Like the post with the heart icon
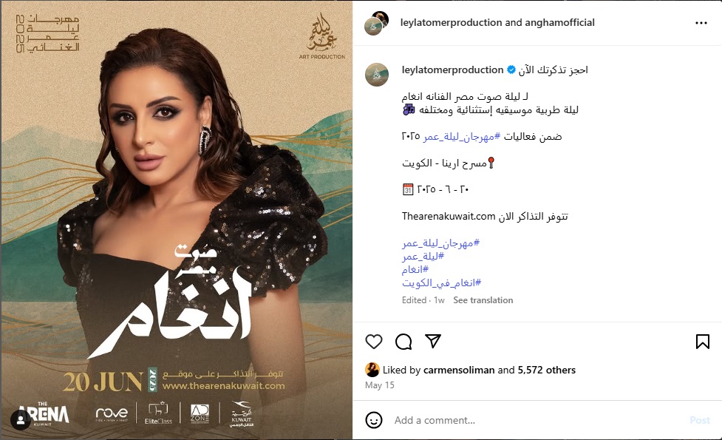The height and width of the screenshot is (440, 722). (x=373, y=342)
